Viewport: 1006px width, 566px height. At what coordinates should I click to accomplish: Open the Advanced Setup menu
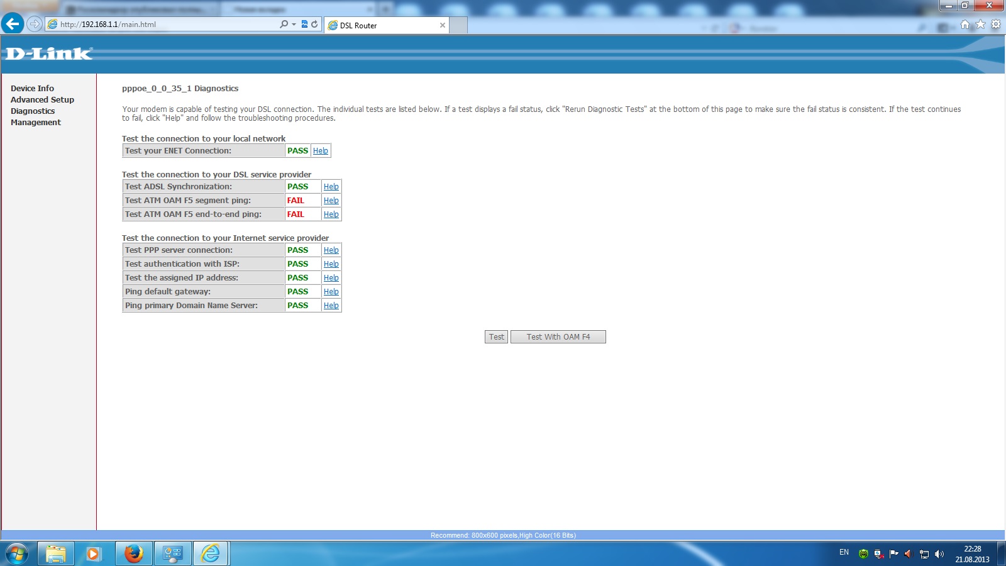coord(42,100)
